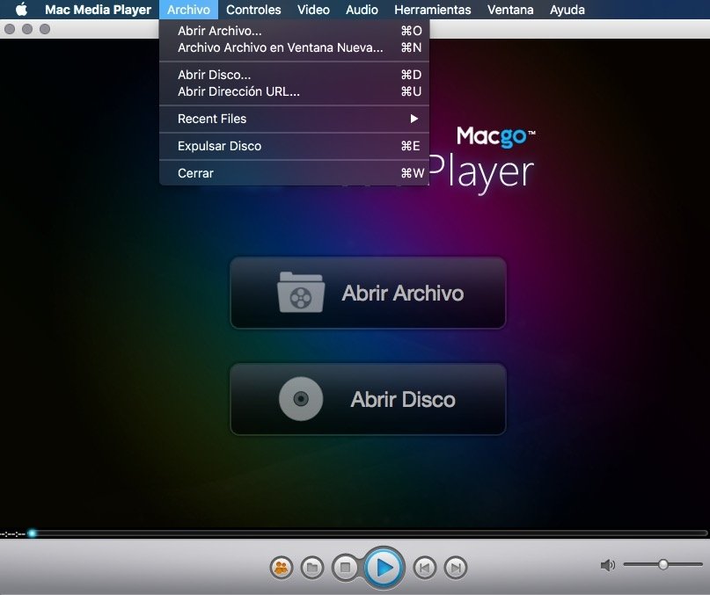
Task: Click the large Abrir Disco button
Action: point(368,399)
